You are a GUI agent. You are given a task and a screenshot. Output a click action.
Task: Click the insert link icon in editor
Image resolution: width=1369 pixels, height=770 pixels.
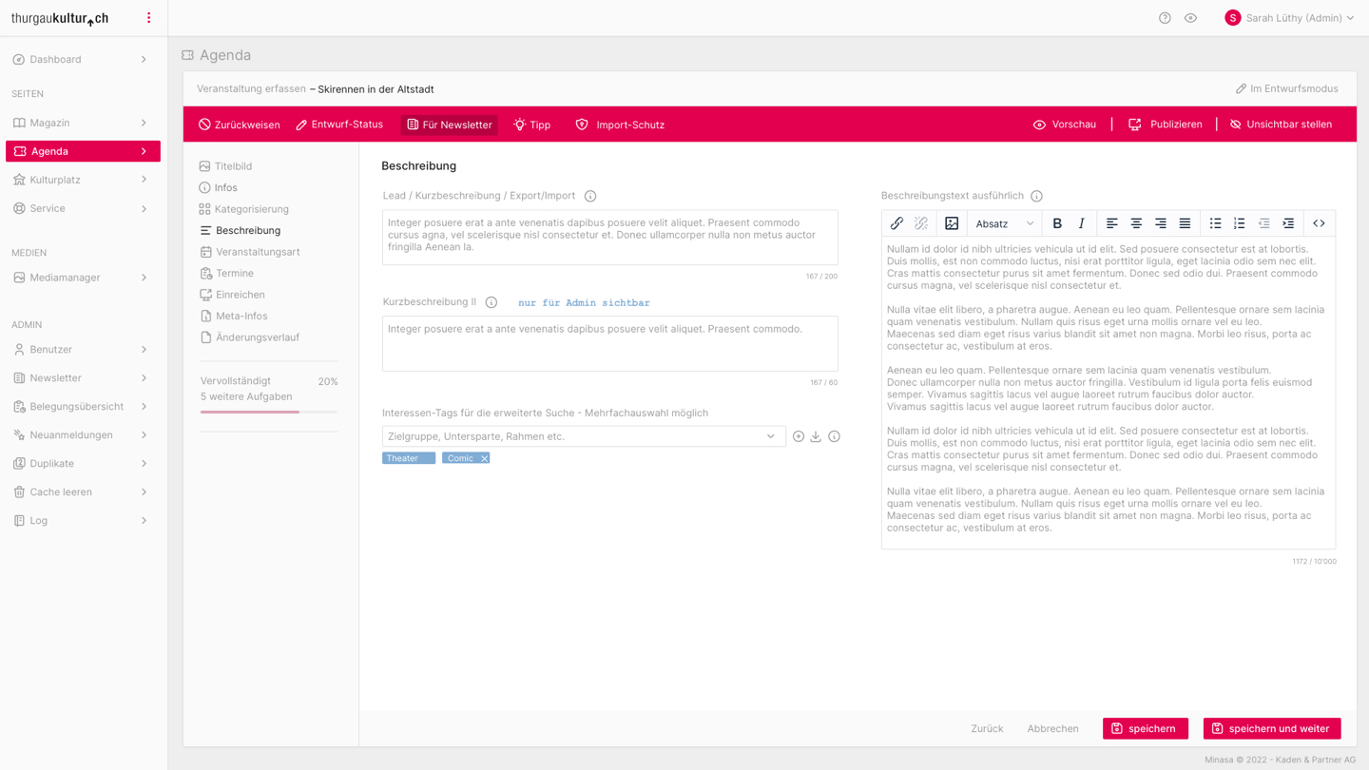(x=897, y=223)
